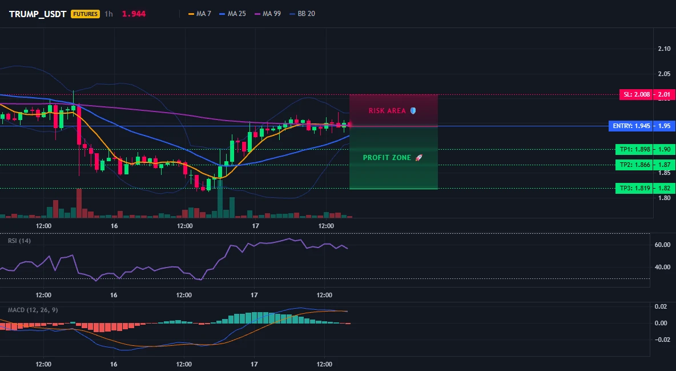The image size is (676, 371).
Task: Click the 1.82 TP3 axis tag
Action: [x=665, y=188]
